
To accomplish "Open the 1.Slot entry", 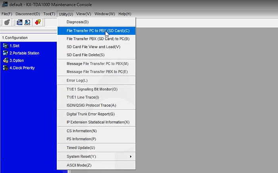I will 14,46.
